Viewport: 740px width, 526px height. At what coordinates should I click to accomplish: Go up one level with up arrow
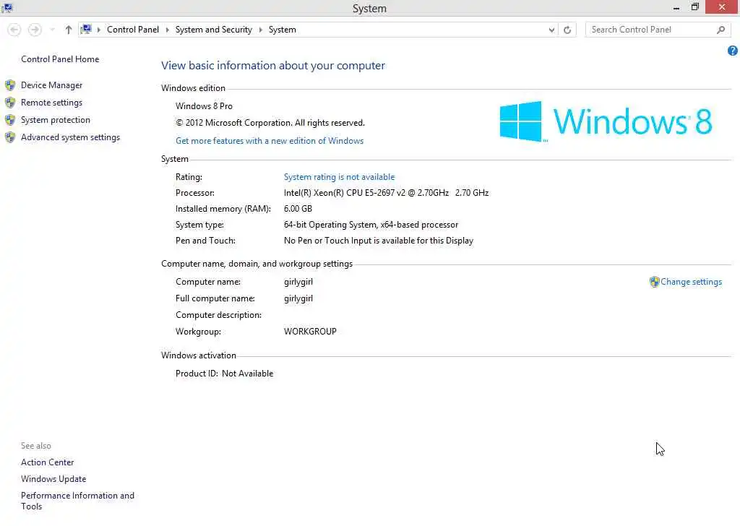point(69,30)
